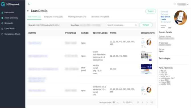Click the wordpress 5.8.1 technology text

(x=99, y=87)
